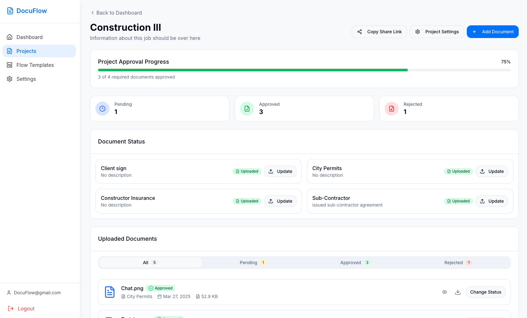The width and height of the screenshot is (527, 318).
Task: Preview Chat.png with the eye icon
Action: [x=445, y=292]
